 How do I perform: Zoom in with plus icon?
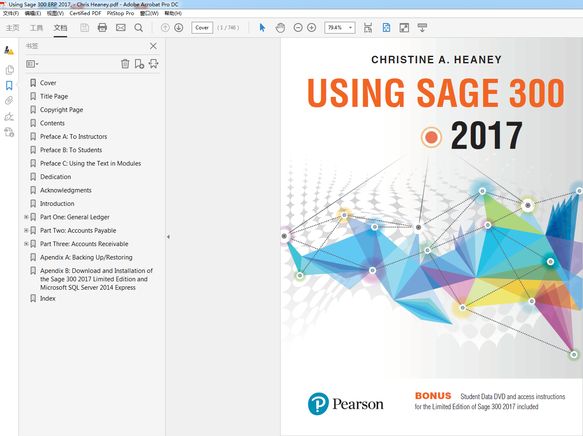click(x=312, y=28)
